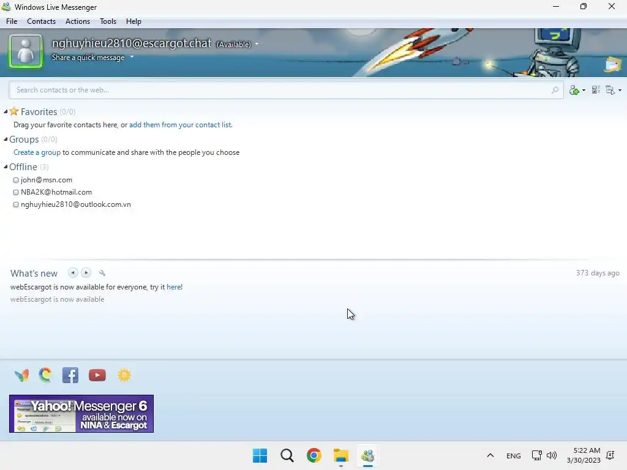
Task: Click the email inbox icon in the header
Action: pyautogui.click(x=613, y=65)
